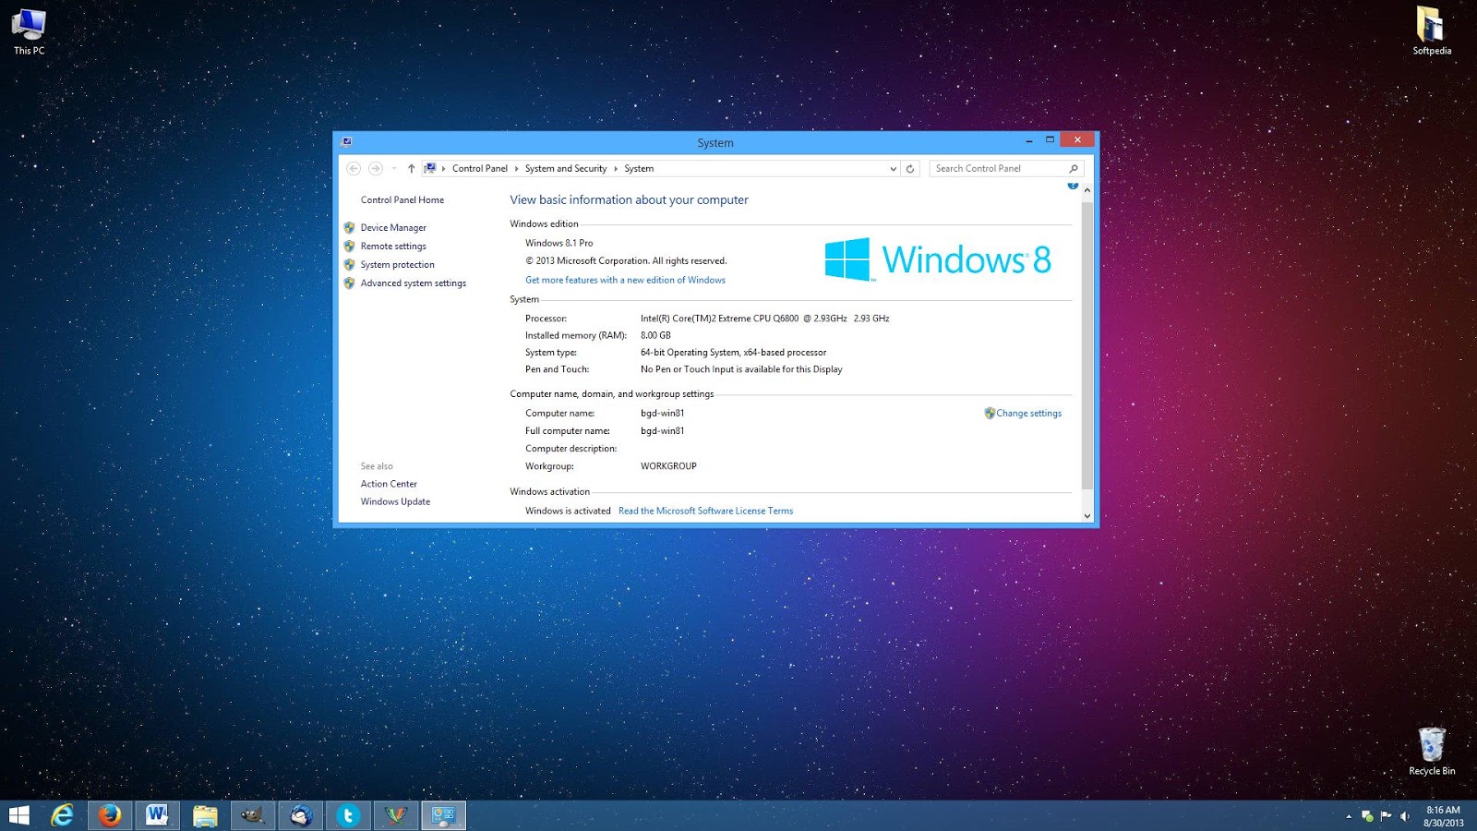Switch to Microsoft Word in the taskbar
Screen dimensions: 1477x831
pyautogui.click(x=157, y=815)
